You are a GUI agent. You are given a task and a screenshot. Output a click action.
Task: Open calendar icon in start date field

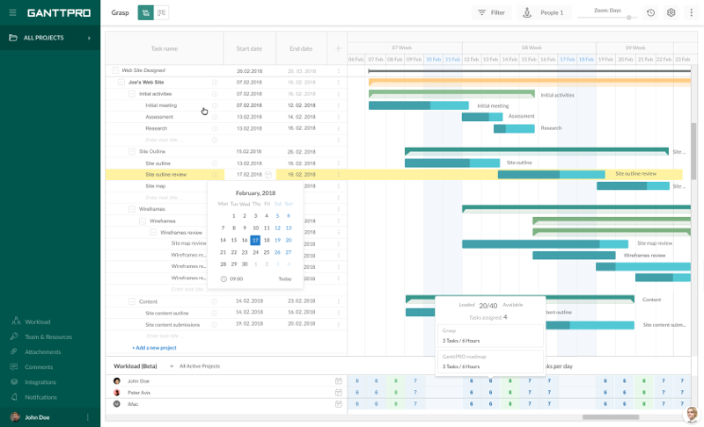(268, 174)
